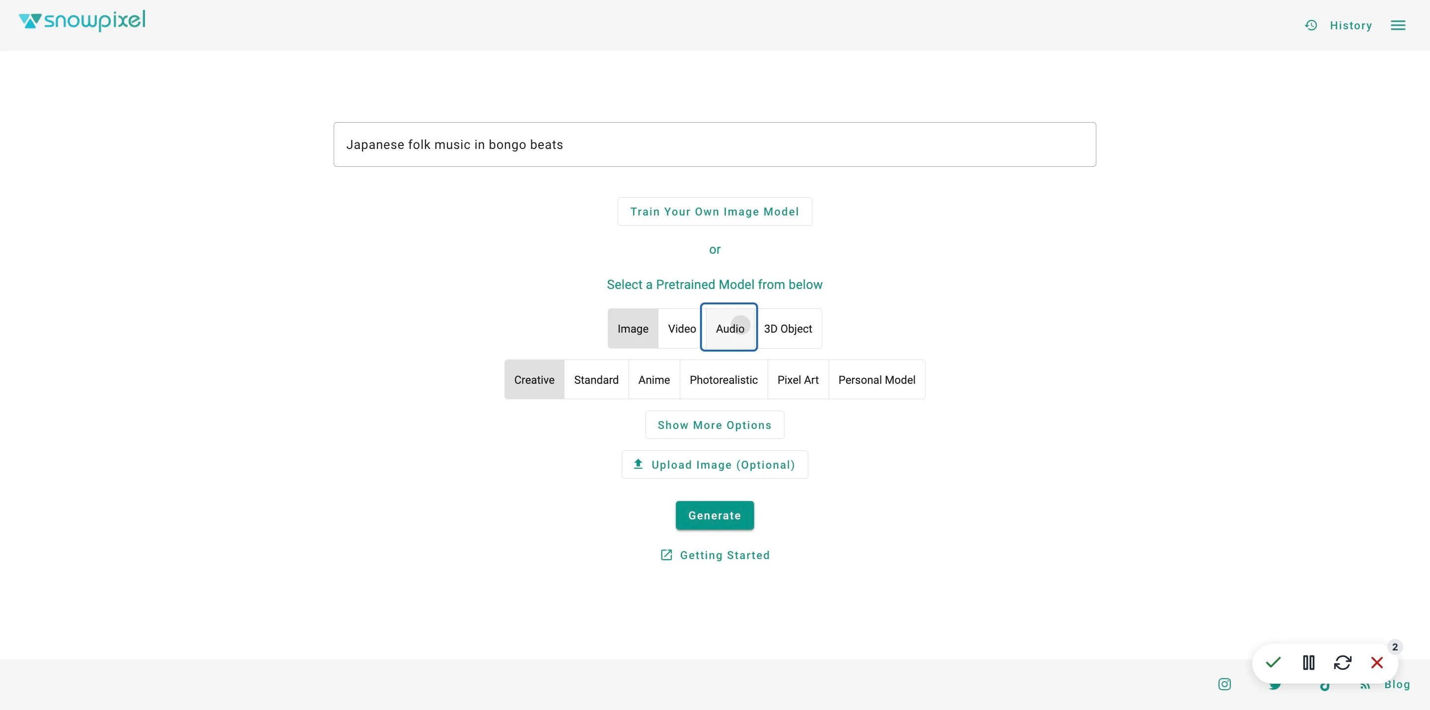1430x710 pixels.
Task: Choose the 3D Object model type
Action: coord(787,329)
